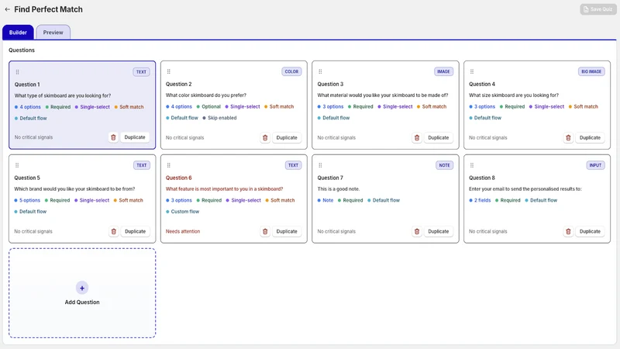The width and height of the screenshot is (620, 349).
Task: Grab the drag handle on Question 7 card
Action: [320, 165]
